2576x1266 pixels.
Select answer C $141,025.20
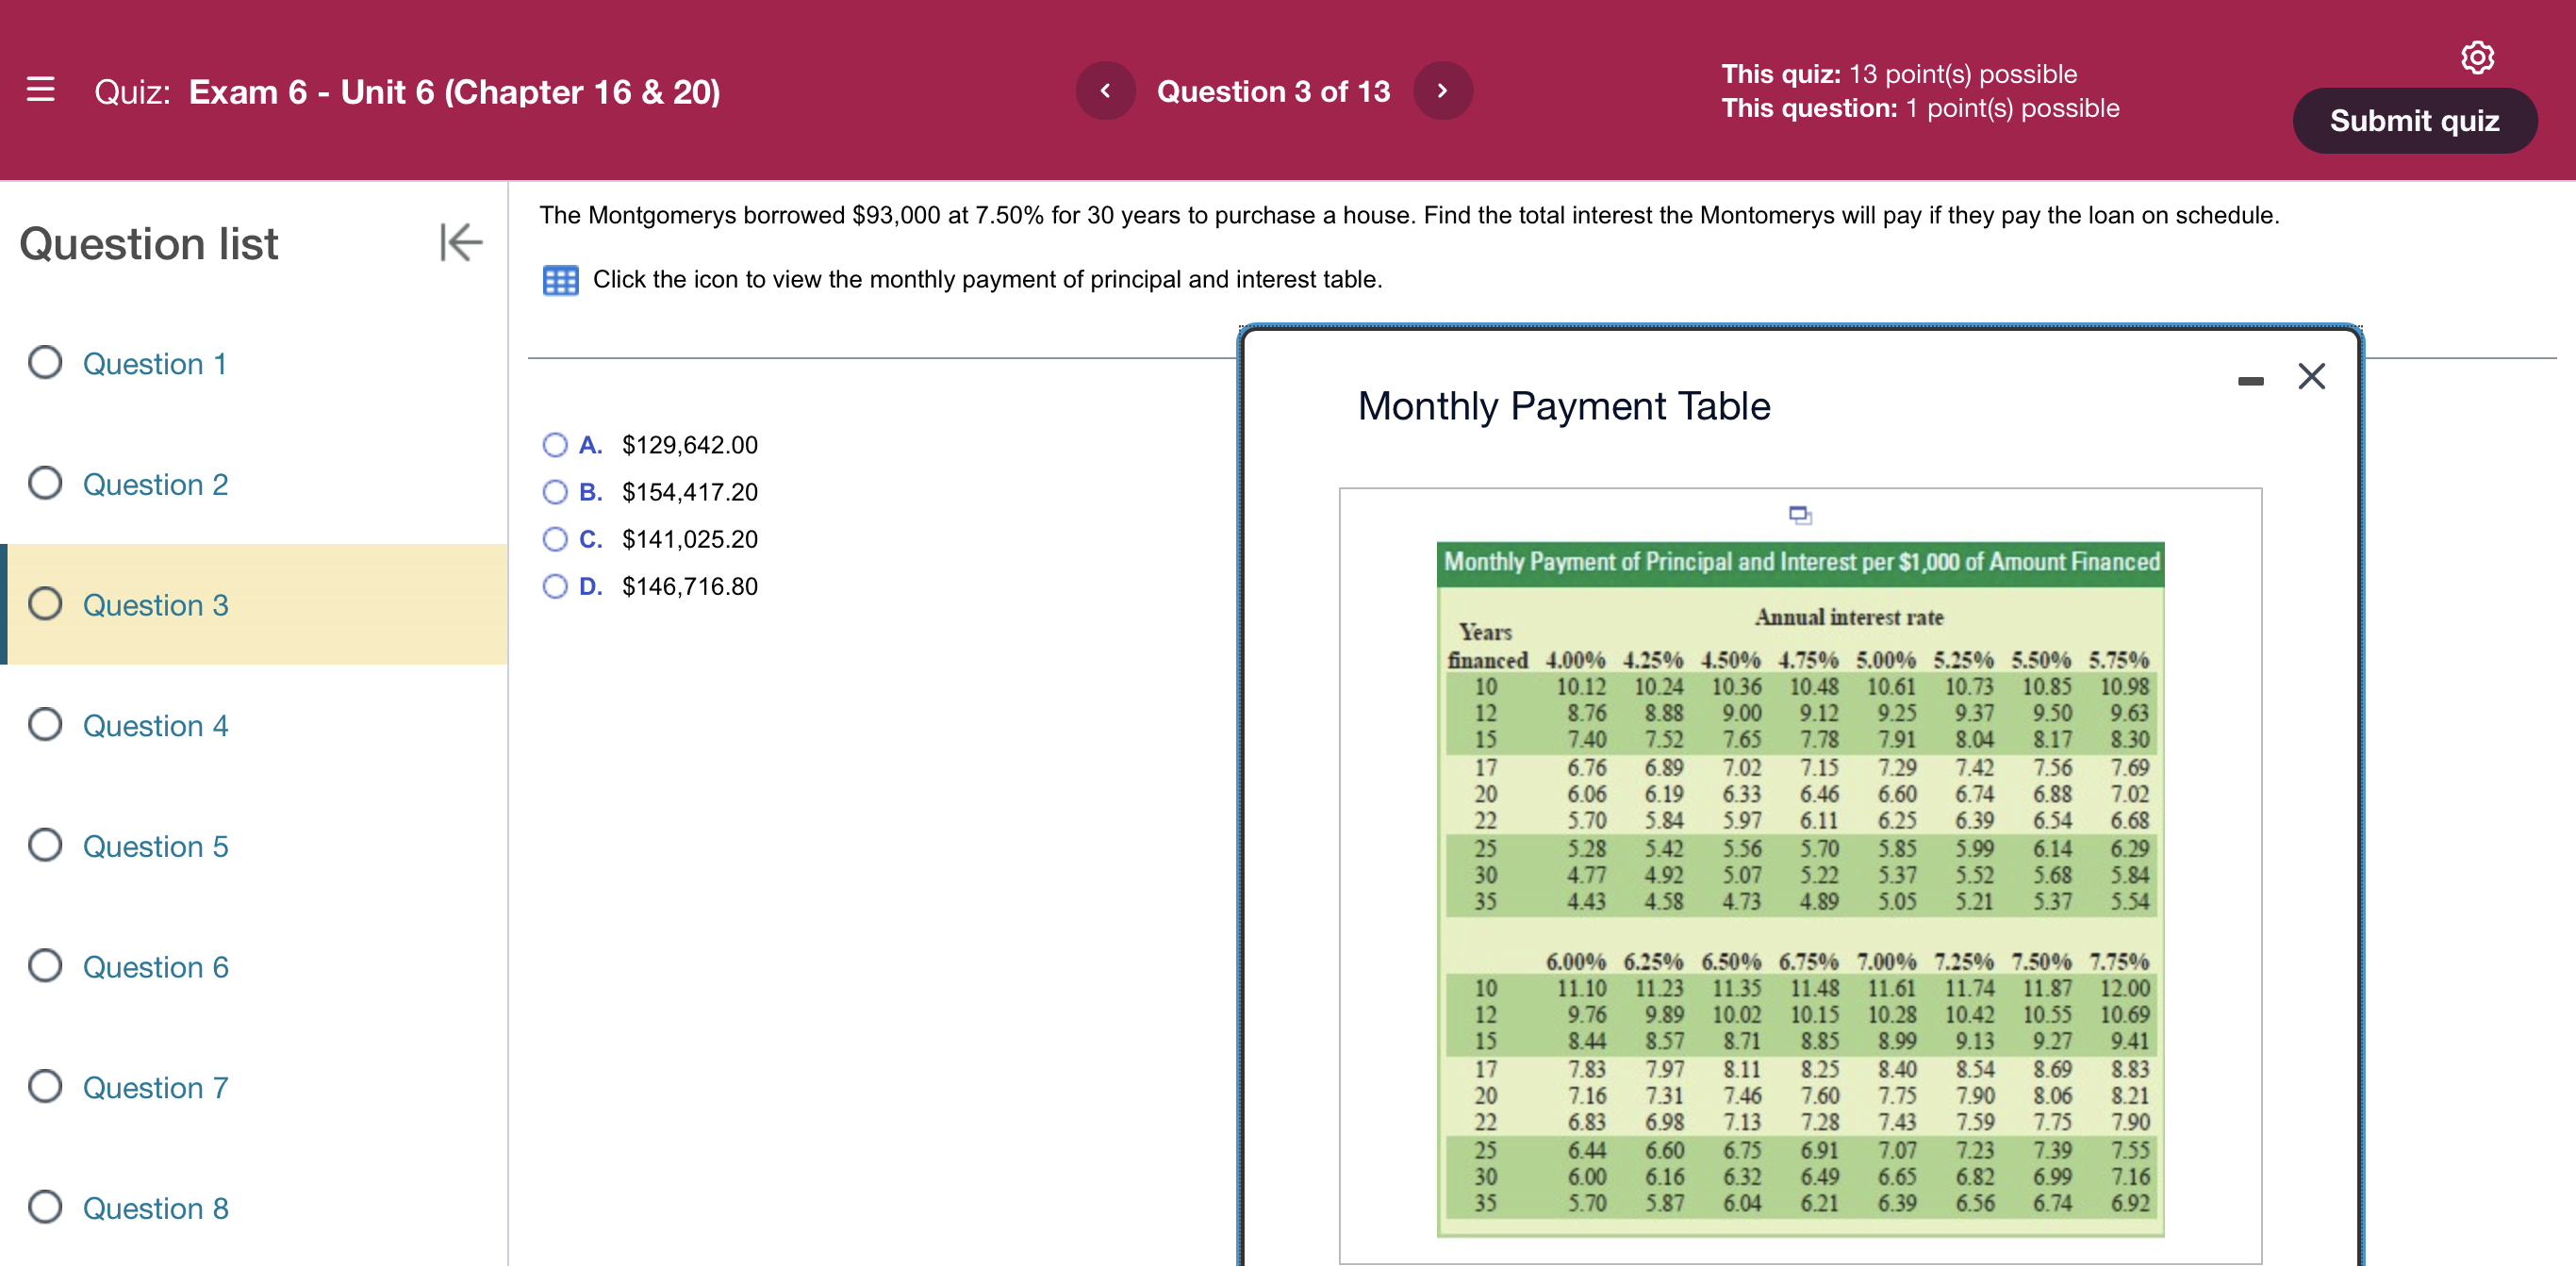[555, 539]
